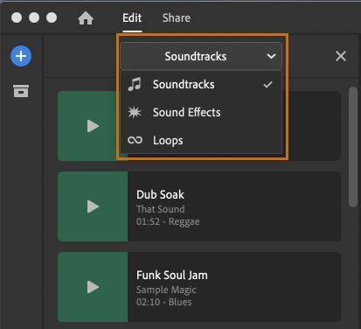Click the Funk Soul Jam title

click(x=172, y=276)
